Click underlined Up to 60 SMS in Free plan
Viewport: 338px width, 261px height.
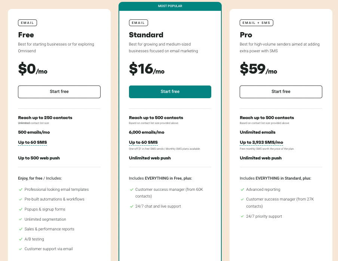tap(33, 142)
